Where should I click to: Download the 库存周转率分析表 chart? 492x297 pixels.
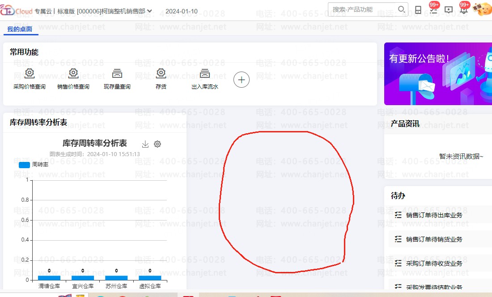point(145,144)
